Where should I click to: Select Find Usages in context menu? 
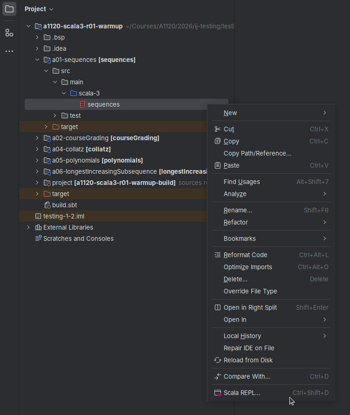(x=241, y=182)
